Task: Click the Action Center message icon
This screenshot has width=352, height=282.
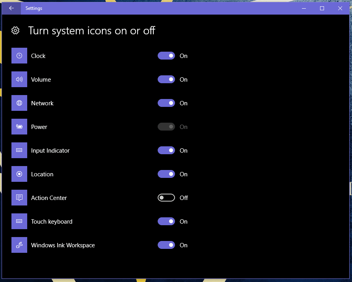Action: pyautogui.click(x=19, y=198)
